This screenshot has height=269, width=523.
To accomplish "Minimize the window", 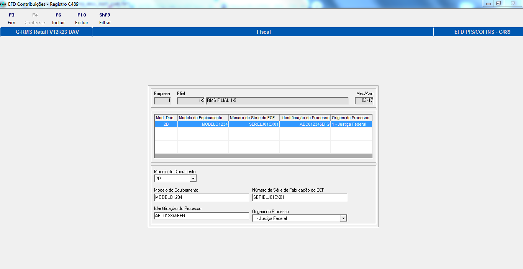I will (488, 3).
